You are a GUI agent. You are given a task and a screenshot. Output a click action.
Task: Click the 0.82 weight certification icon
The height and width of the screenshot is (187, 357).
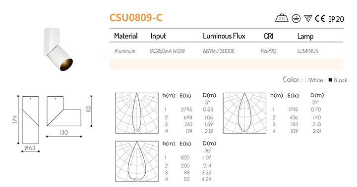point(282,18)
